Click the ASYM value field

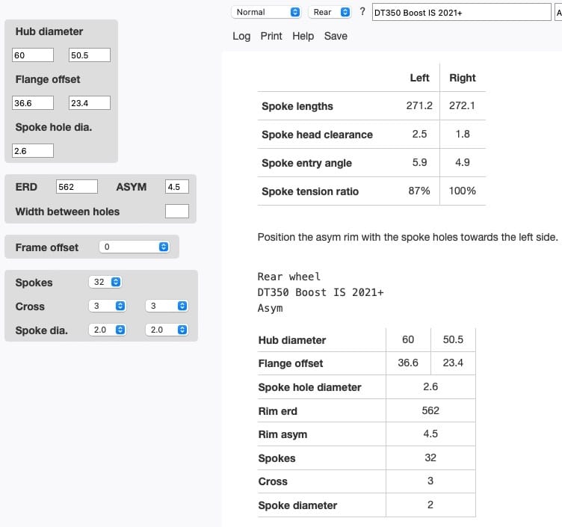[x=176, y=187]
